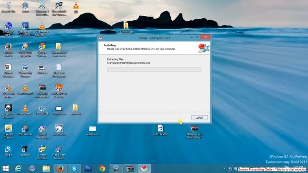Open Internet Explorer from the taskbar
Image resolution: width=308 pixels, height=173 pixels.
coord(18,169)
